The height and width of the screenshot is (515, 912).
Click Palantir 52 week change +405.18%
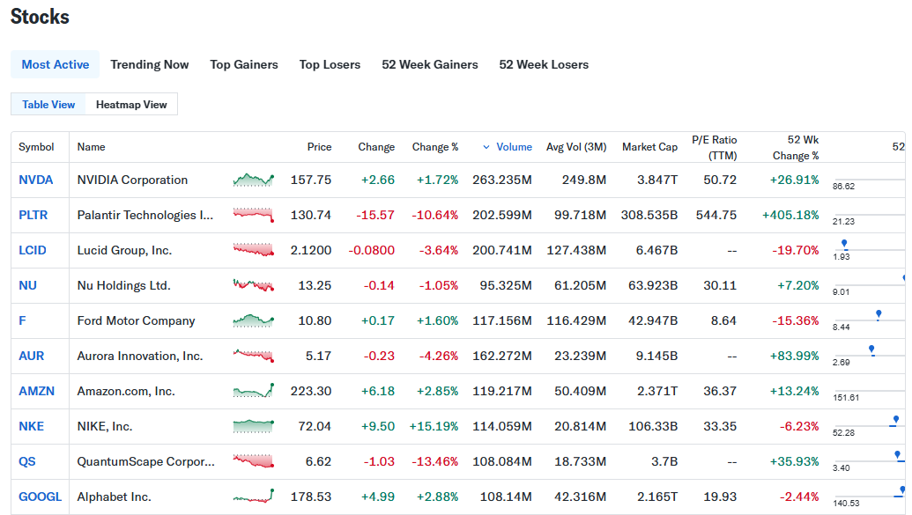791,215
